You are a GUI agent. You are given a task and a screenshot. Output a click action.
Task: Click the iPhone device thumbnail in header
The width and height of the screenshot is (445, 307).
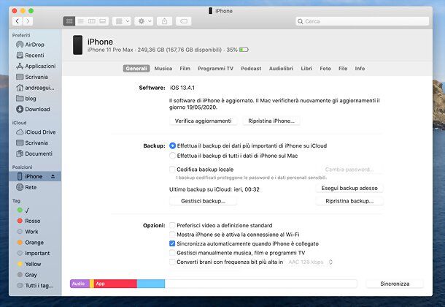pyautogui.click(x=77, y=45)
